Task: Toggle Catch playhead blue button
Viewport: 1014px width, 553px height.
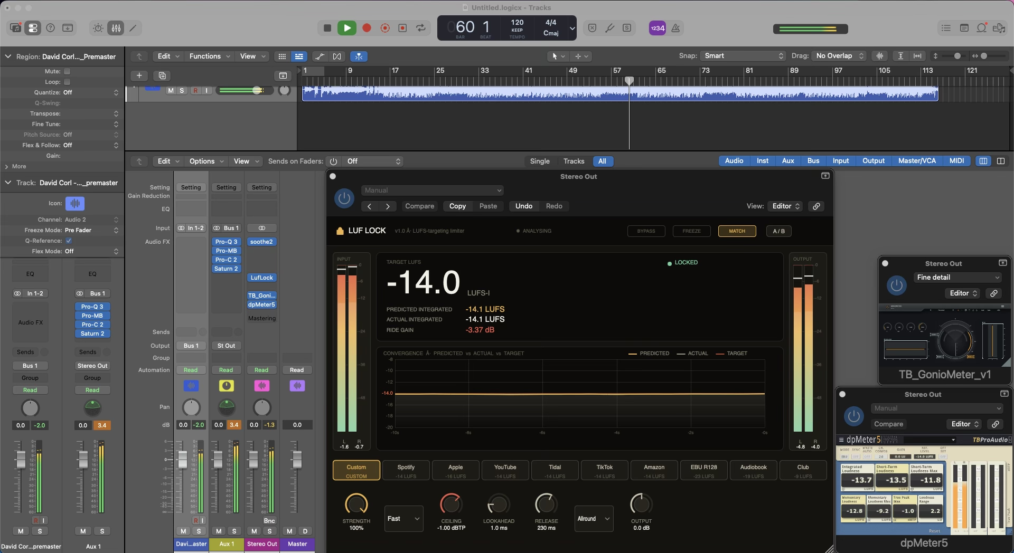Action: tap(359, 56)
